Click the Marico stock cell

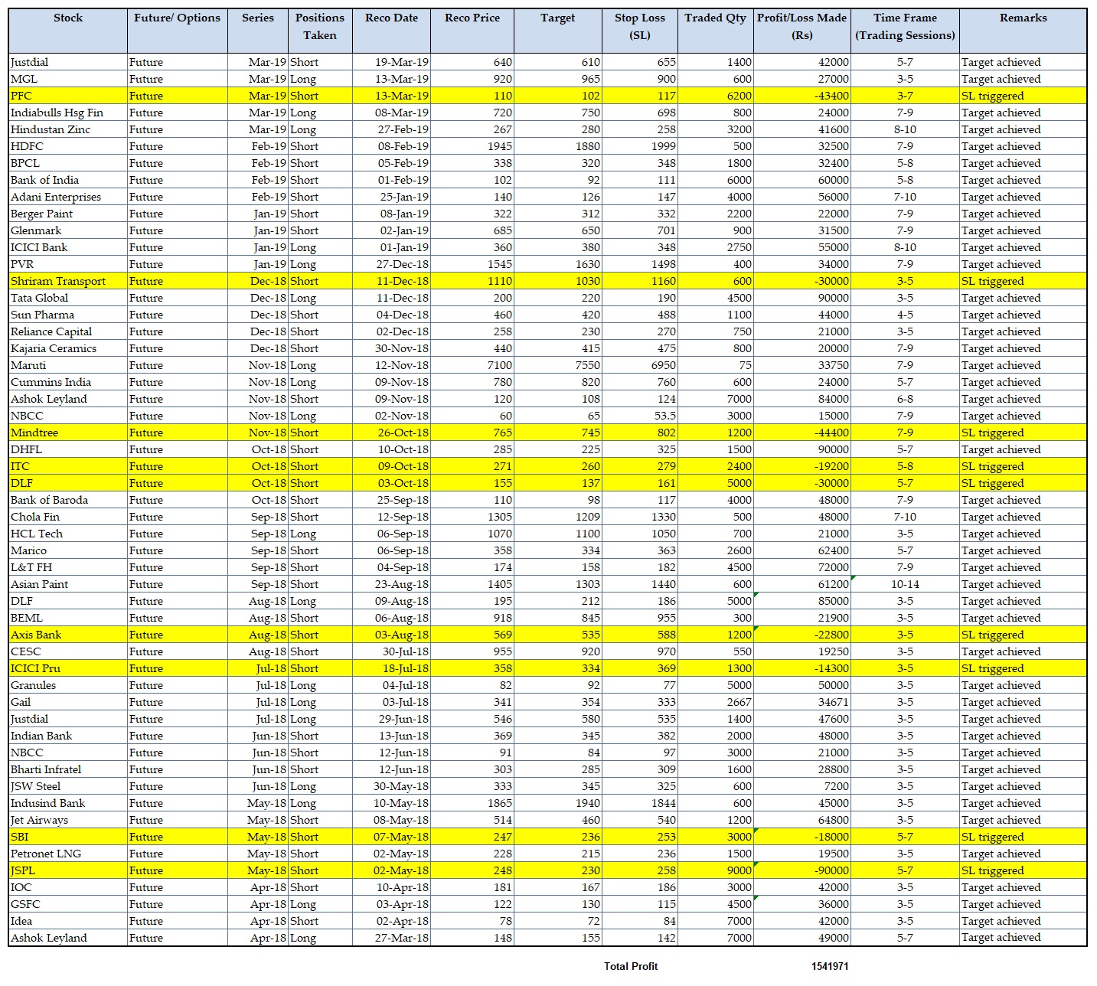(x=68, y=550)
